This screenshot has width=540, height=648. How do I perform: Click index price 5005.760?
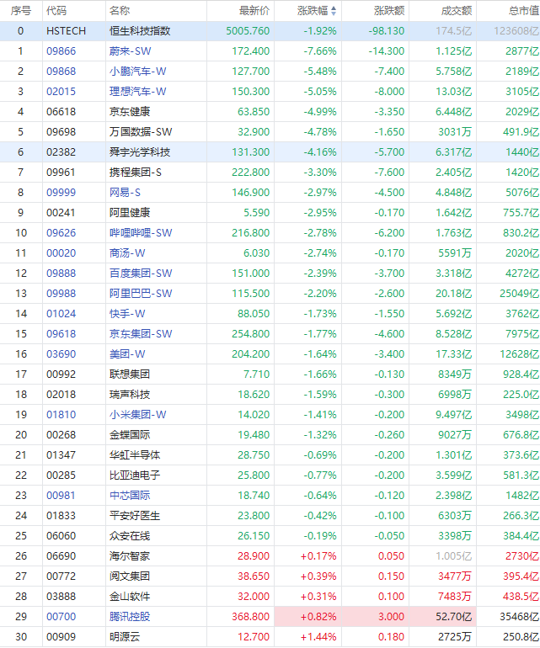click(x=248, y=31)
